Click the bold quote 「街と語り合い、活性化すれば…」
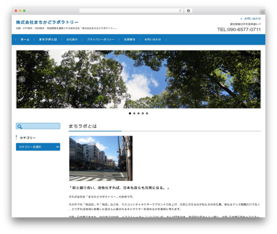The height and width of the screenshot is (234, 277). (x=119, y=188)
